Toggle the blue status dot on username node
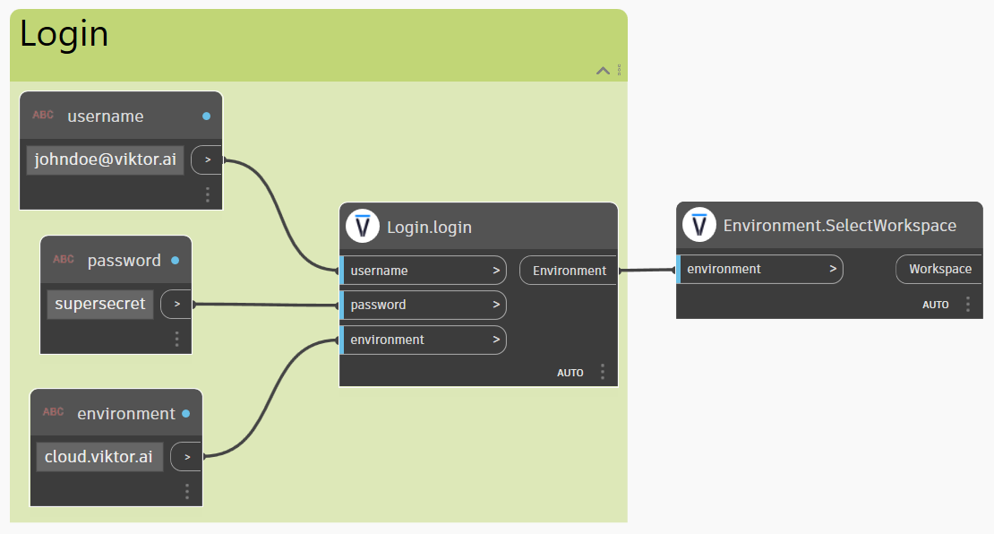The height and width of the screenshot is (534, 994). (x=206, y=116)
